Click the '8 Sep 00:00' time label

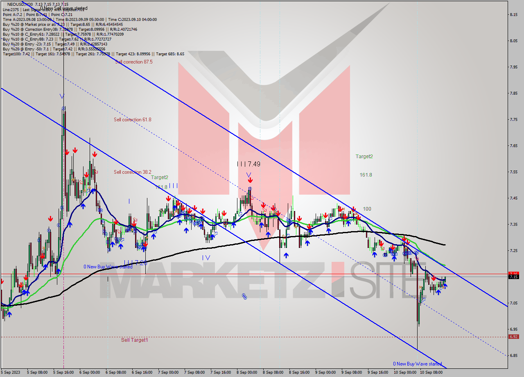246,372
